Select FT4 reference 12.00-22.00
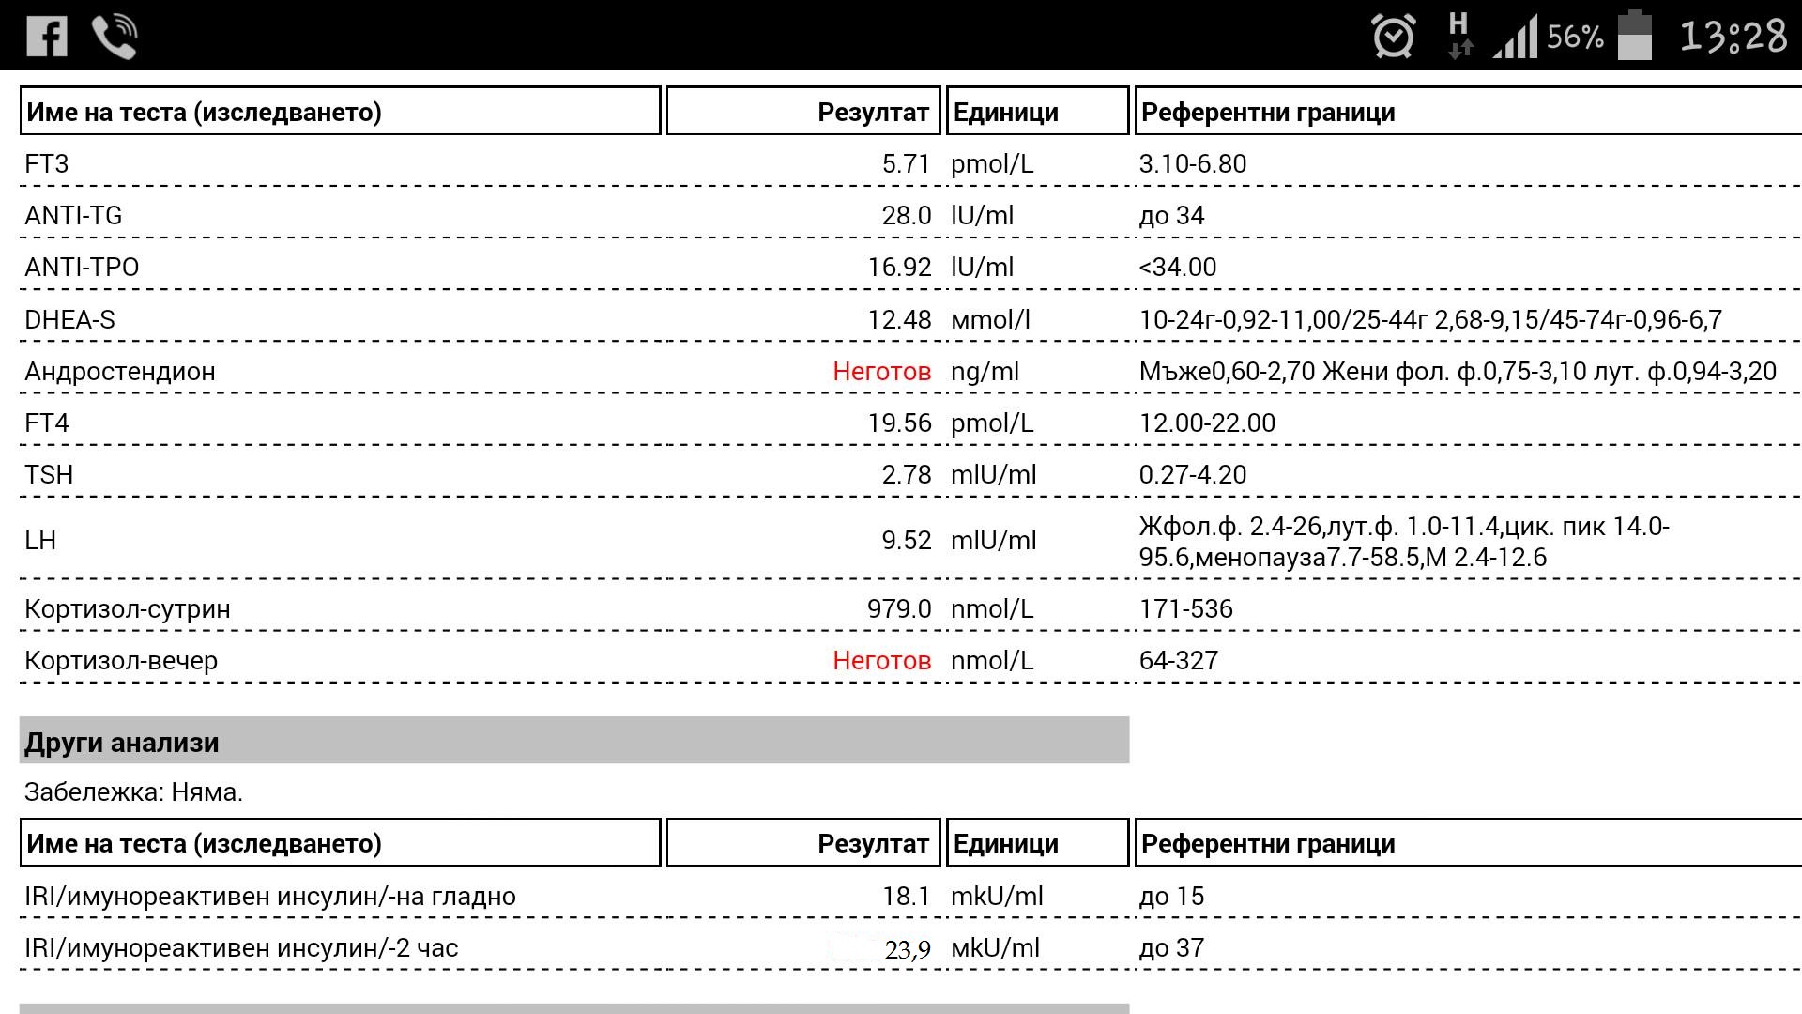This screenshot has height=1014, width=1802. click(1207, 423)
